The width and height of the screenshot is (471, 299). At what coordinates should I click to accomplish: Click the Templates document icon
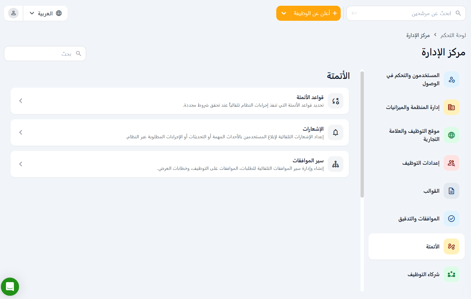pos(451,191)
